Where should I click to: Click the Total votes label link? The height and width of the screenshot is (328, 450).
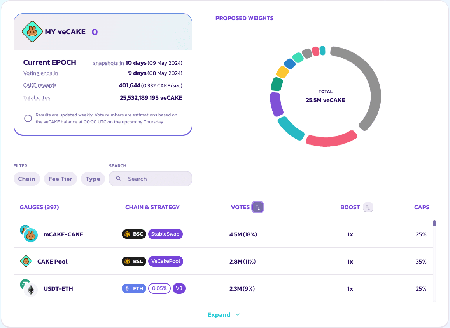[37, 98]
